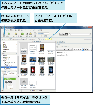Image resolution: width=93 pixels, height=105 pixels.
Task: Collapse the ソース attribute node
Action: [2, 61]
